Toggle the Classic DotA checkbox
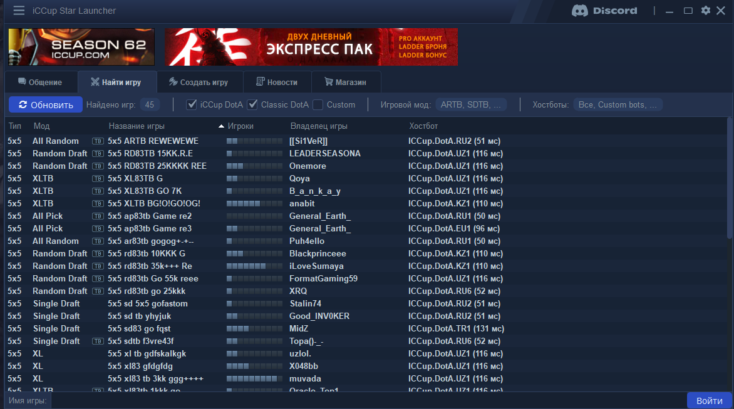This screenshot has width=734, height=409. 252,104
